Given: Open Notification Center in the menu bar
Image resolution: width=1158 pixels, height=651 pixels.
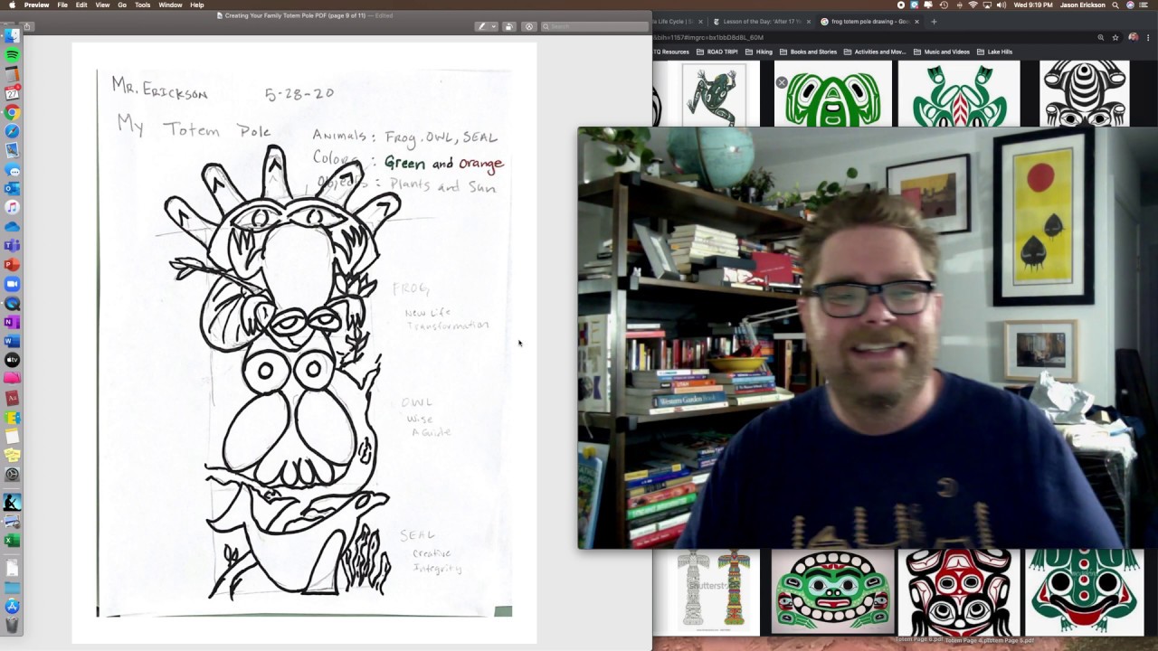Looking at the screenshot, I should (1144, 5).
